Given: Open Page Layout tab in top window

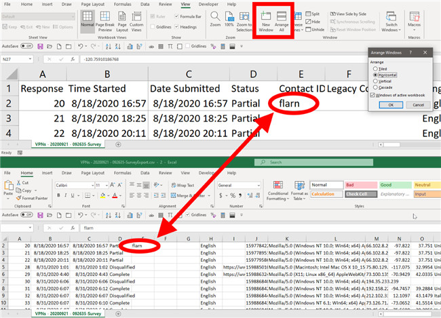Looking at the screenshot, I should (93, 4).
